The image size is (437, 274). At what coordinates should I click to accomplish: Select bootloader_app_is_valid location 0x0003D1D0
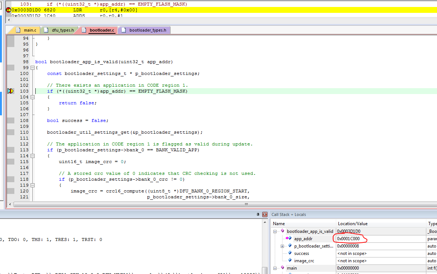(349, 231)
